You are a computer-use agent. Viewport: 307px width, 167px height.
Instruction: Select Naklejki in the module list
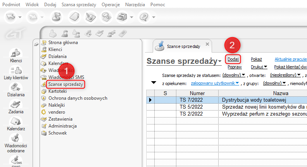(x=57, y=105)
